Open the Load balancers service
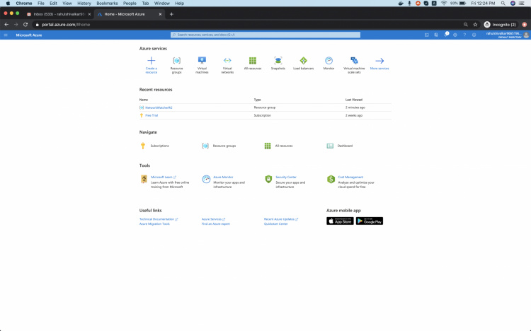The image size is (531, 331). point(303,62)
